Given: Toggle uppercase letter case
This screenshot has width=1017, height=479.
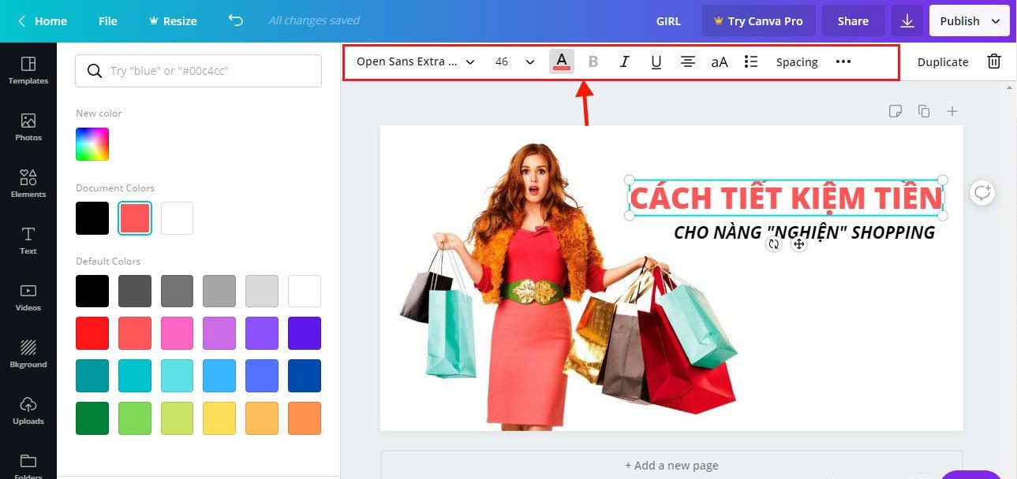Looking at the screenshot, I should tap(719, 61).
